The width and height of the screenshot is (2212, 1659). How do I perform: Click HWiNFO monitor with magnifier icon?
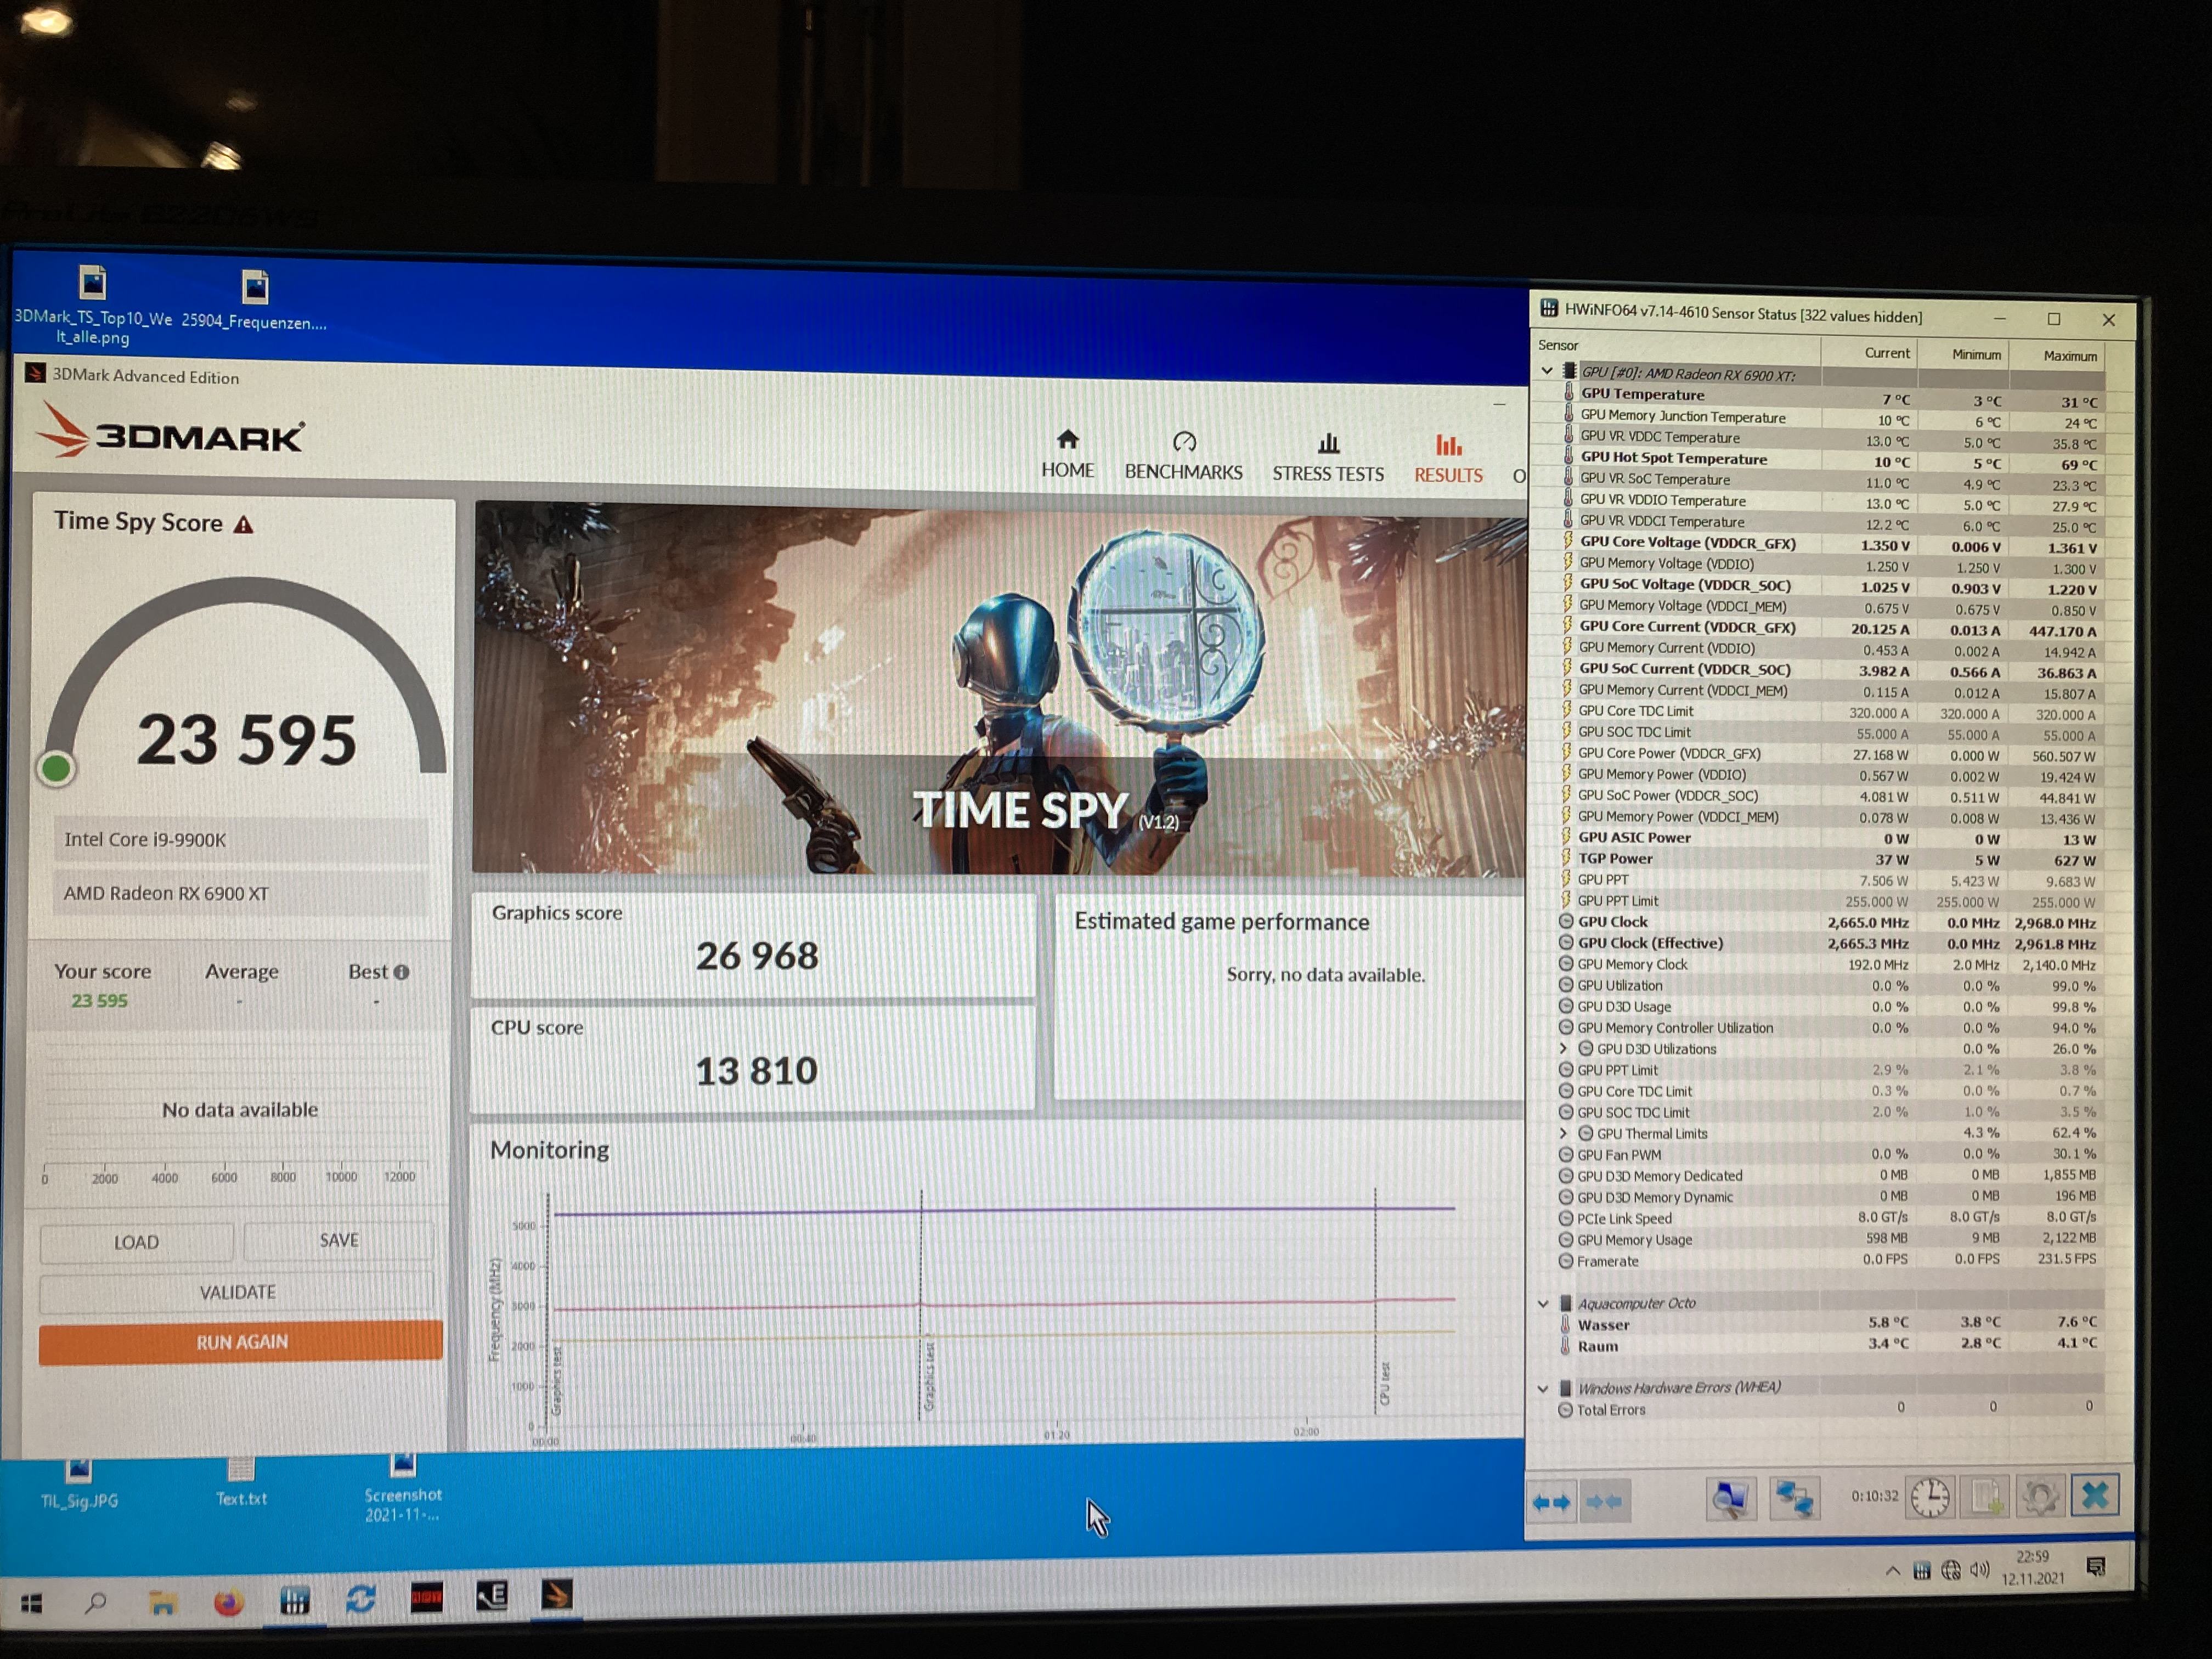(x=1731, y=1500)
